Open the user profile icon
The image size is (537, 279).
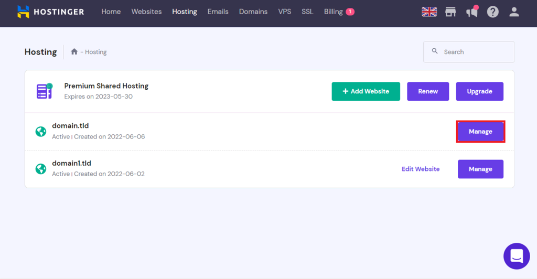(514, 12)
